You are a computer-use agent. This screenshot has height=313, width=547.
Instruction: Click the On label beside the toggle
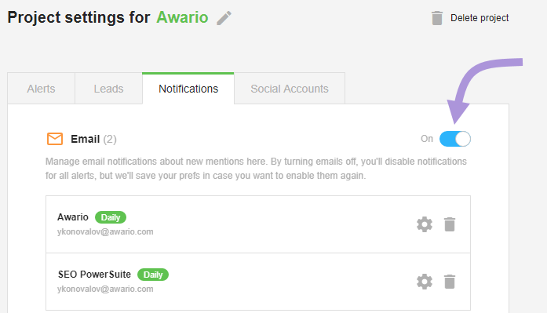point(427,139)
